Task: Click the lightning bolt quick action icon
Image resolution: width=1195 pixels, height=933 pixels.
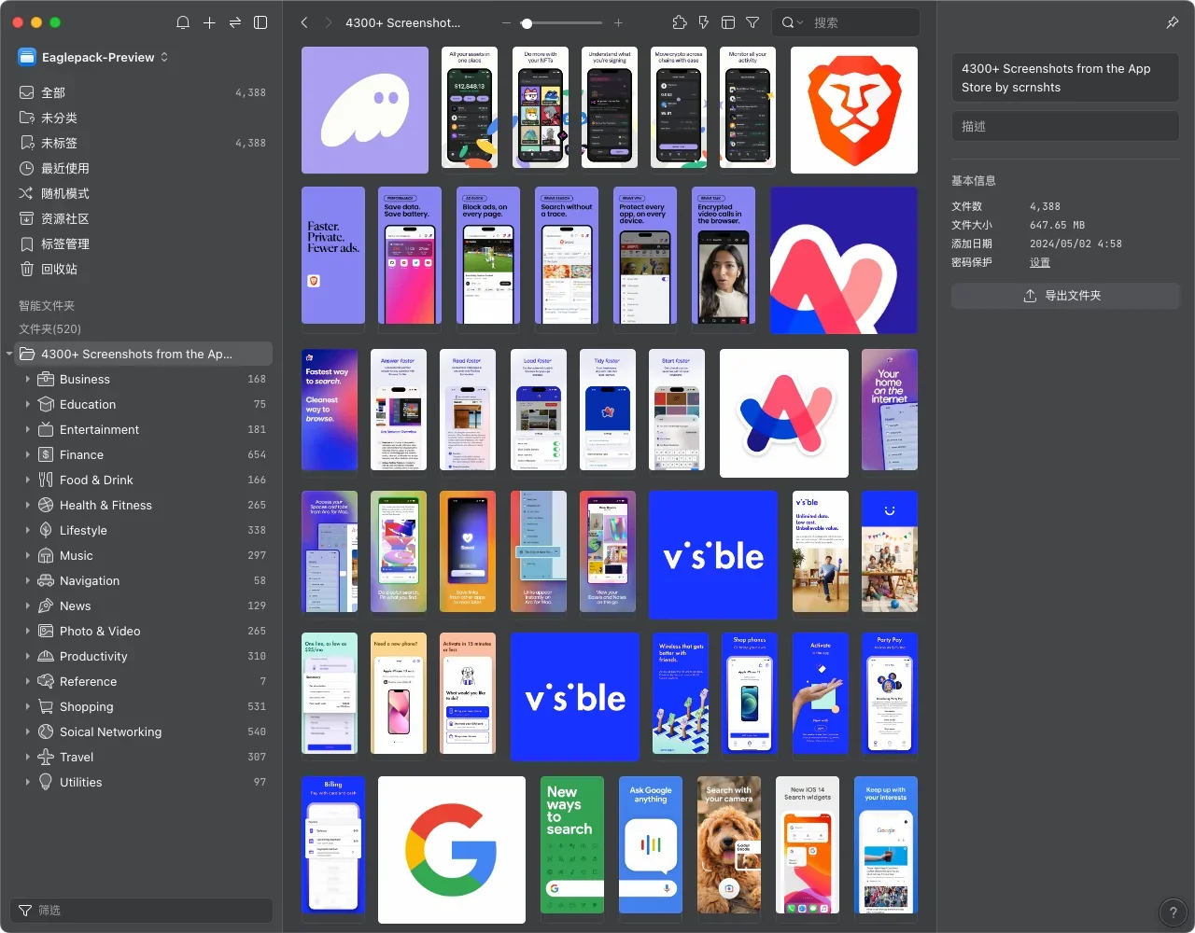Action: coord(704,22)
